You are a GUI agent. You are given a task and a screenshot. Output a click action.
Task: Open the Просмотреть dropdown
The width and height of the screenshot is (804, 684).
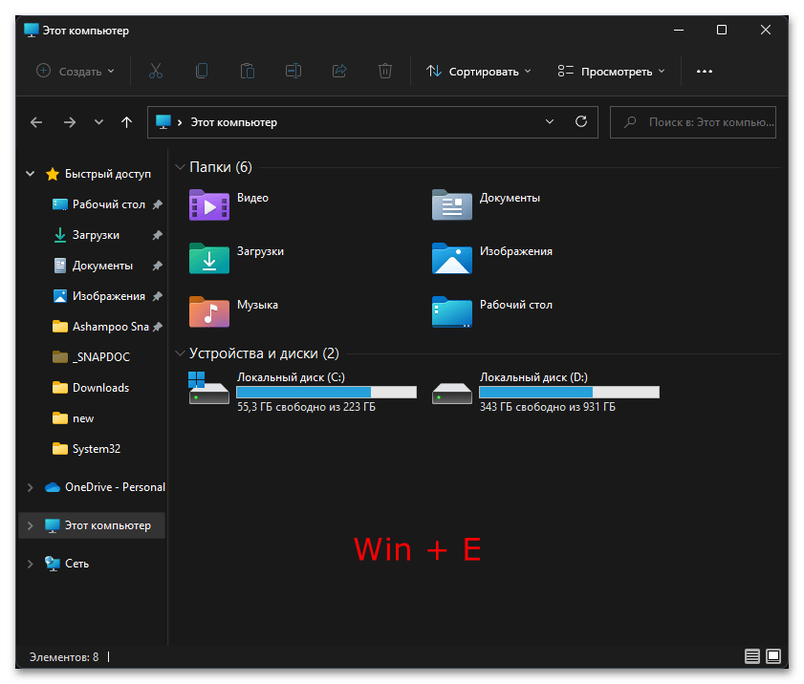(611, 72)
